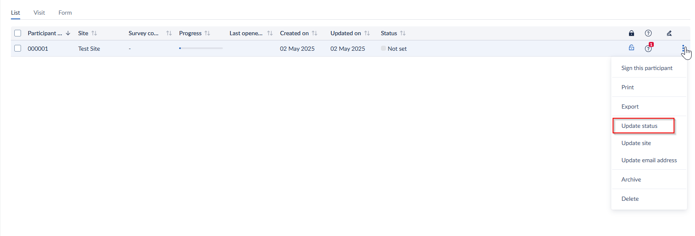
Task: Click the Test Site cell
Action: 89,49
